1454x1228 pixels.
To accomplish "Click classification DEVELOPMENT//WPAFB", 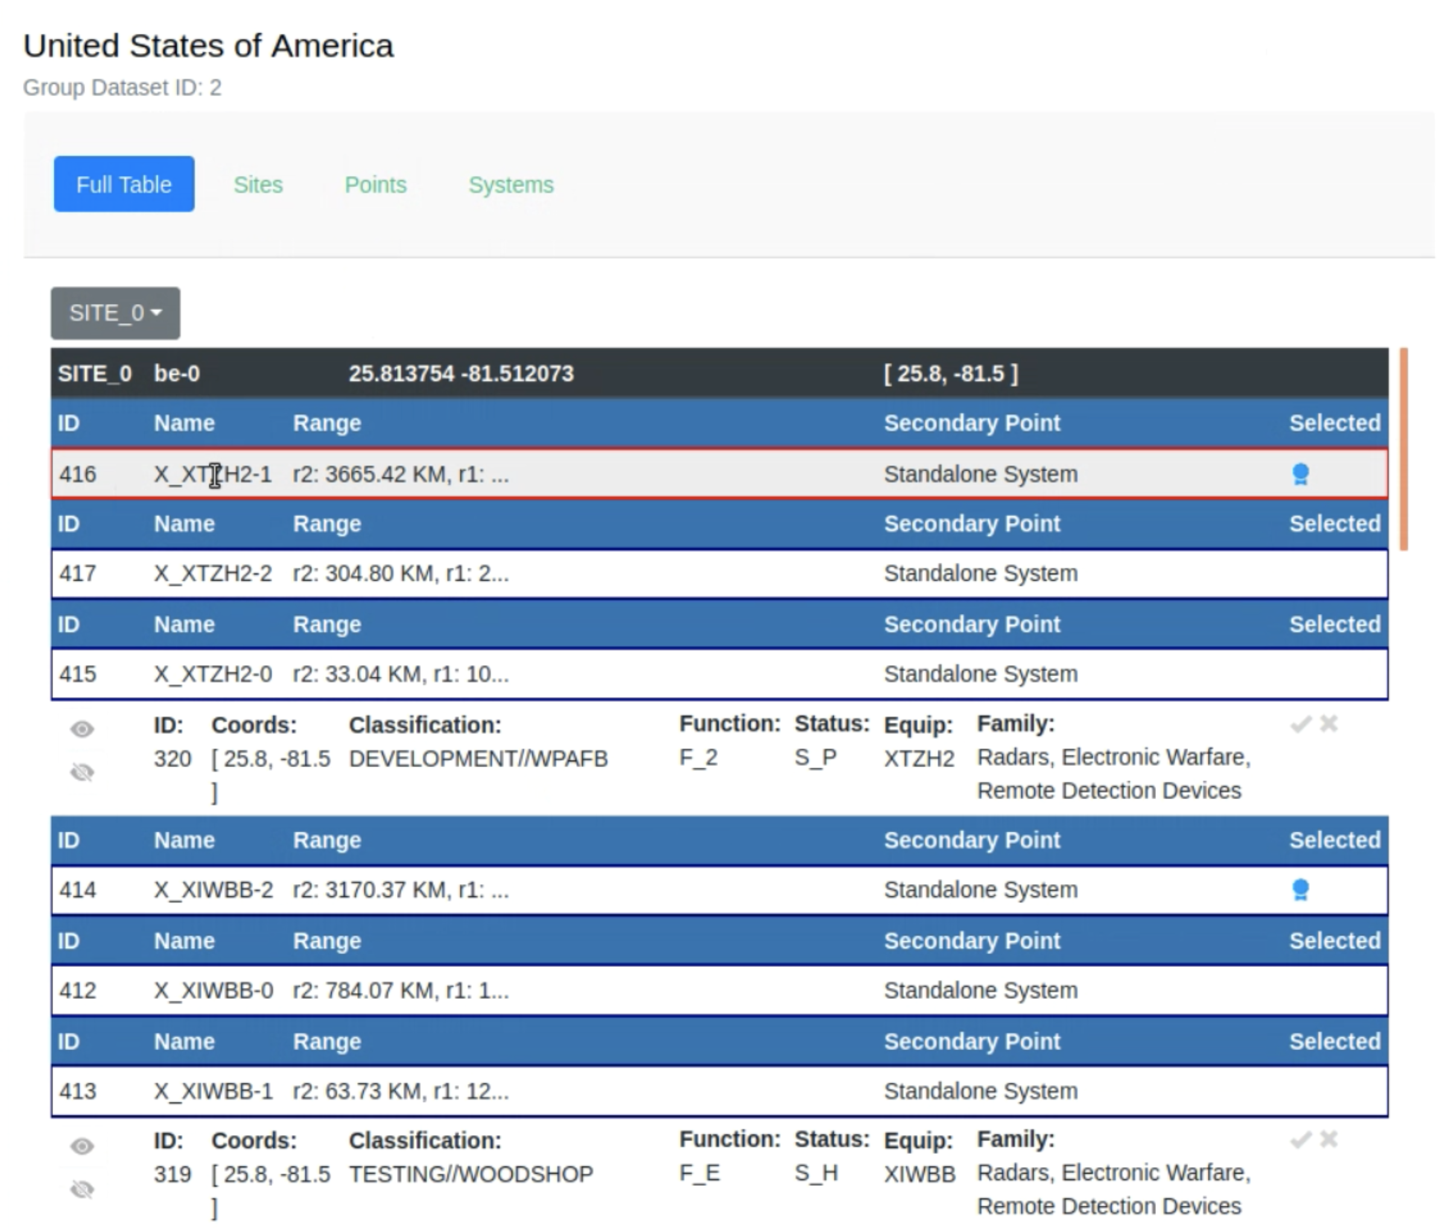I will click(x=478, y=758).
